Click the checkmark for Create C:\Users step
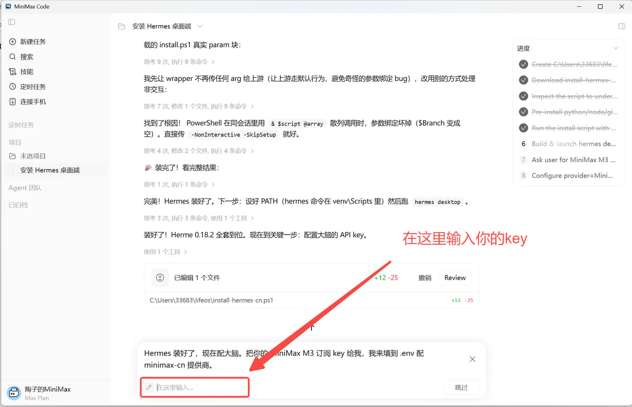 tap(523, 64)
